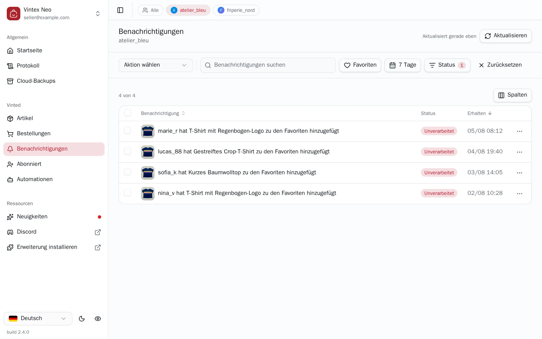Sort by Benachrichtigung column
The height and width of the screenshot is (339, 542).
tap(163, 113)
